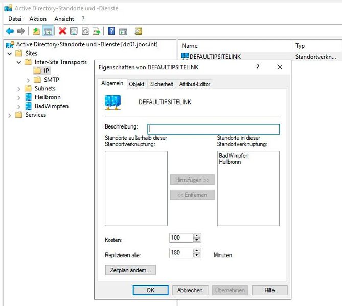Click the yellow Find/scroll toolbar icon
342x306 pixels.
click(139, 31)
